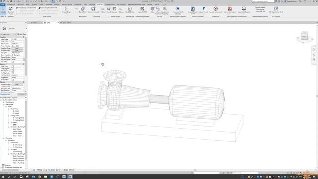Open Revit from the Windows taskbar
This screenshot has width=318, height=179.
point(70,177)
